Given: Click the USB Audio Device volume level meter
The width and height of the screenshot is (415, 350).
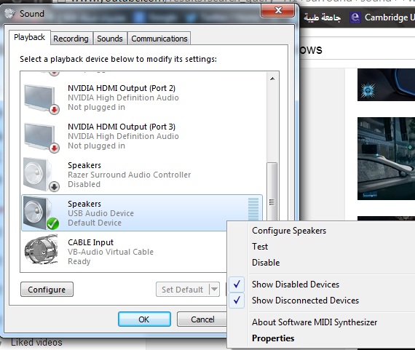Looking at the screenshot, I should pos(253,209).
